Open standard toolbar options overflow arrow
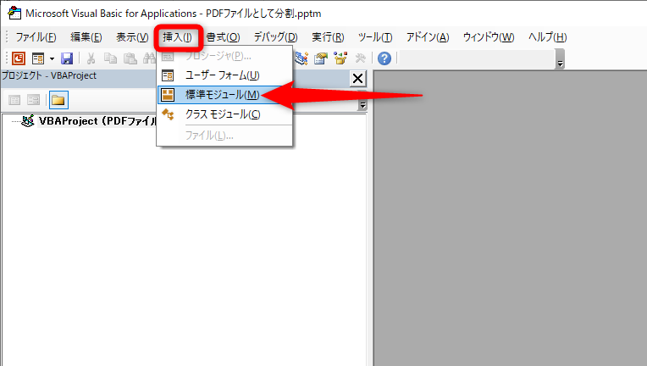This screenshot has height=366, width=647. pyautogui.click(x=560, y=59)
